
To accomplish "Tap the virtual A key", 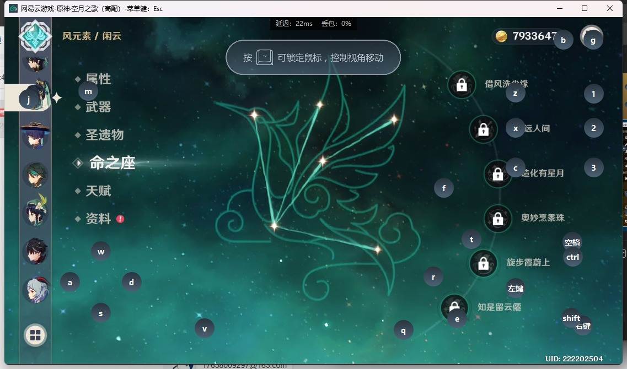I will click(x=70, y=283).
